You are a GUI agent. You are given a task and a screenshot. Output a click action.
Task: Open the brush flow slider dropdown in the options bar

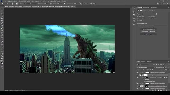(x=61, y=4)
